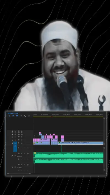Click the 00:00:30:00 ruler mark
Screen dimensions: 110x195
[x=100, y=115]
